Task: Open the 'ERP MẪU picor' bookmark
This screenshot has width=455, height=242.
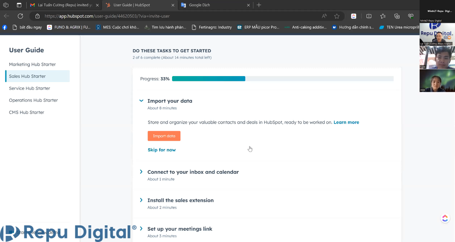Action: [258, 27]
